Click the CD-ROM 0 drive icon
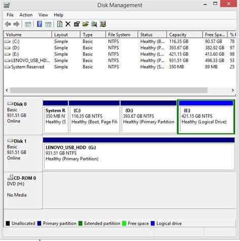The image size is (240, 241). point(10,177)
